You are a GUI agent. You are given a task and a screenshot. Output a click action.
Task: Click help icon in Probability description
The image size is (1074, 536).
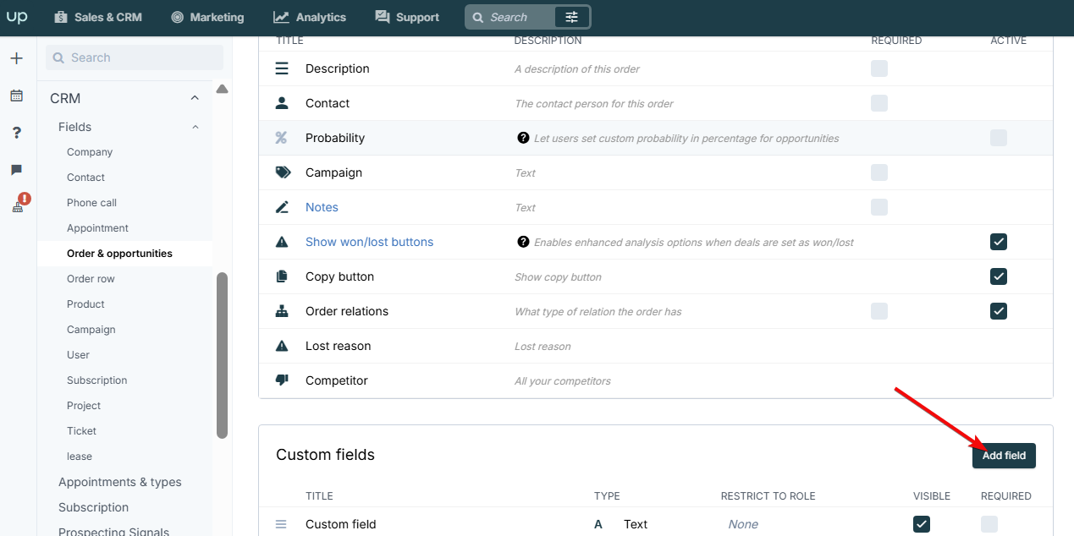coord(523,138)
